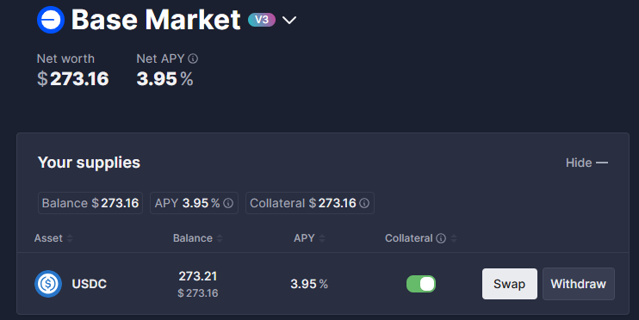The height and width of the screenshot is (320, 639).
Task: Disable USDC collateral toggle switch
Action: (421, 284)
